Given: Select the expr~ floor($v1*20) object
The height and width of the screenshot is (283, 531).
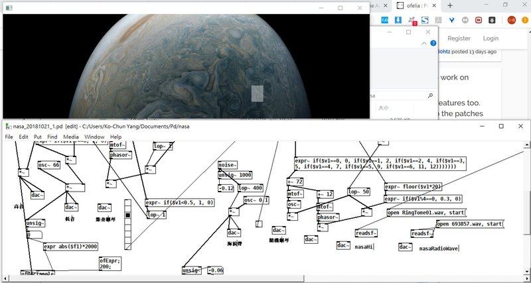Looking at the screenshot, I should [x=413, y=187].
